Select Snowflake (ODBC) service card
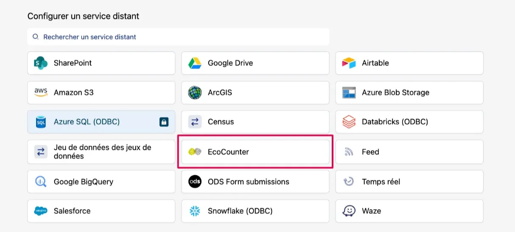The height and width of the screenshot is (232, 515). [x=255, y=211]
